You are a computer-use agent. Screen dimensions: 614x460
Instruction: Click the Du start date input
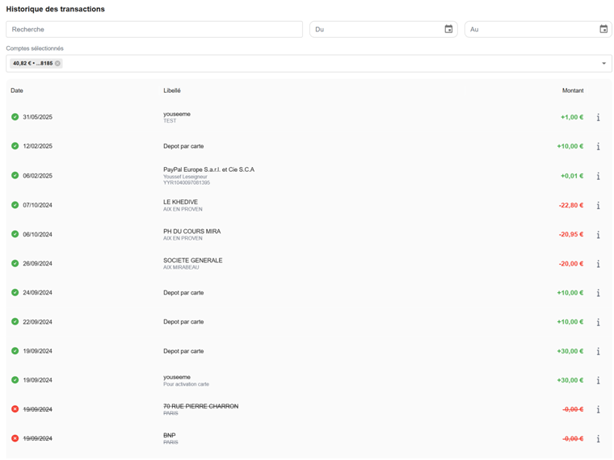click(376, 29)
